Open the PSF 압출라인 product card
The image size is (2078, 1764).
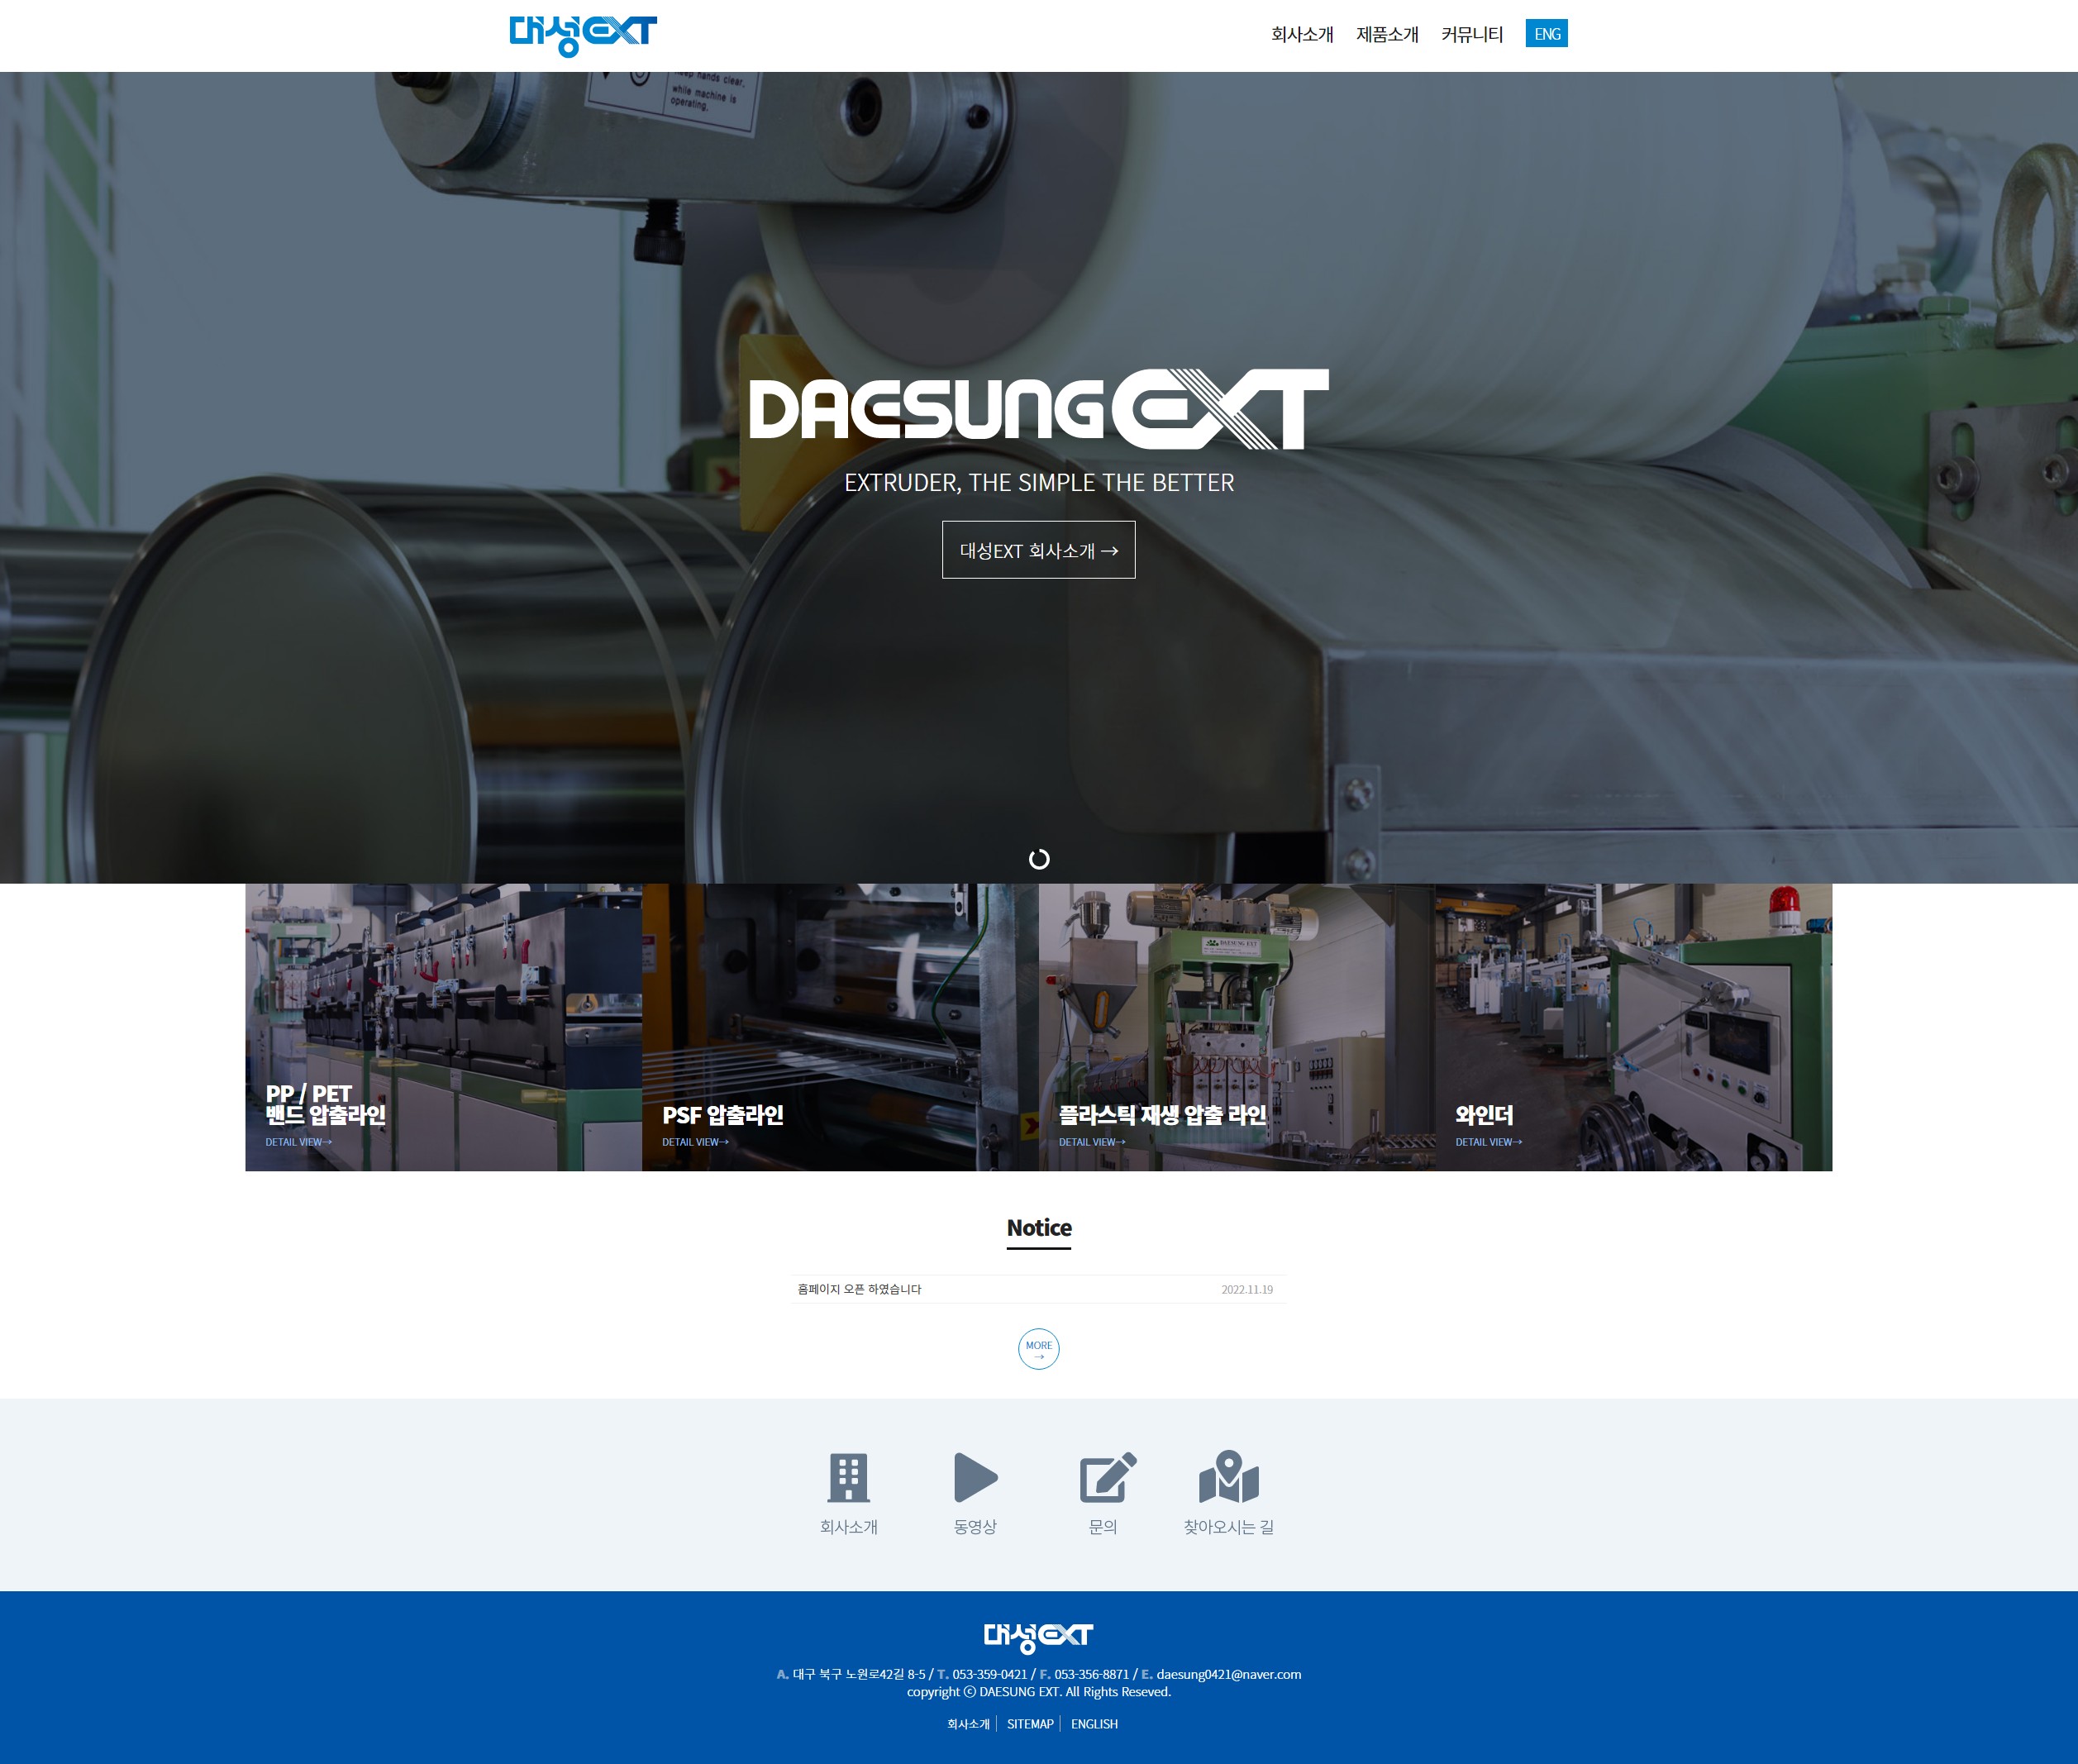[840, 1027]
